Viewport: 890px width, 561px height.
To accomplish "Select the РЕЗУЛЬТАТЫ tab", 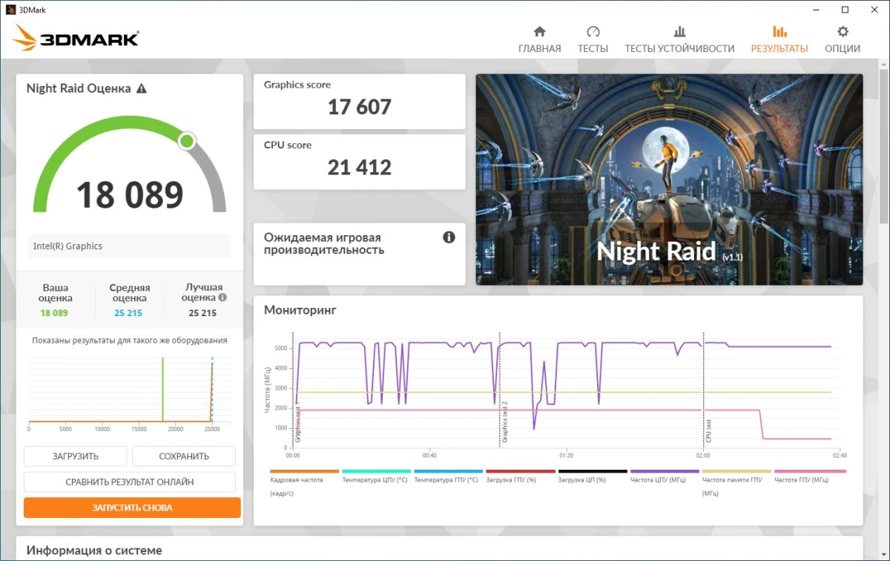I will 779,40.
